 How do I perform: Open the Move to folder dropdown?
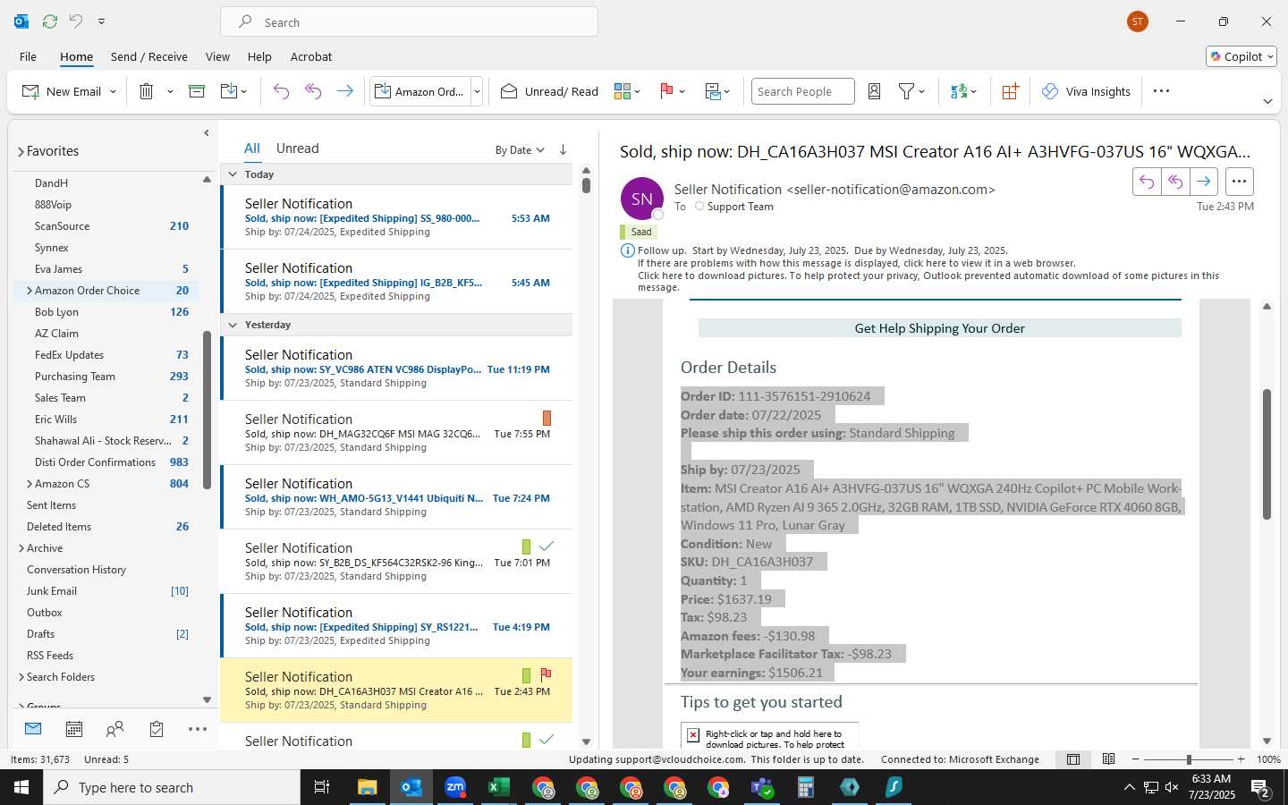(x=233, y=91)
